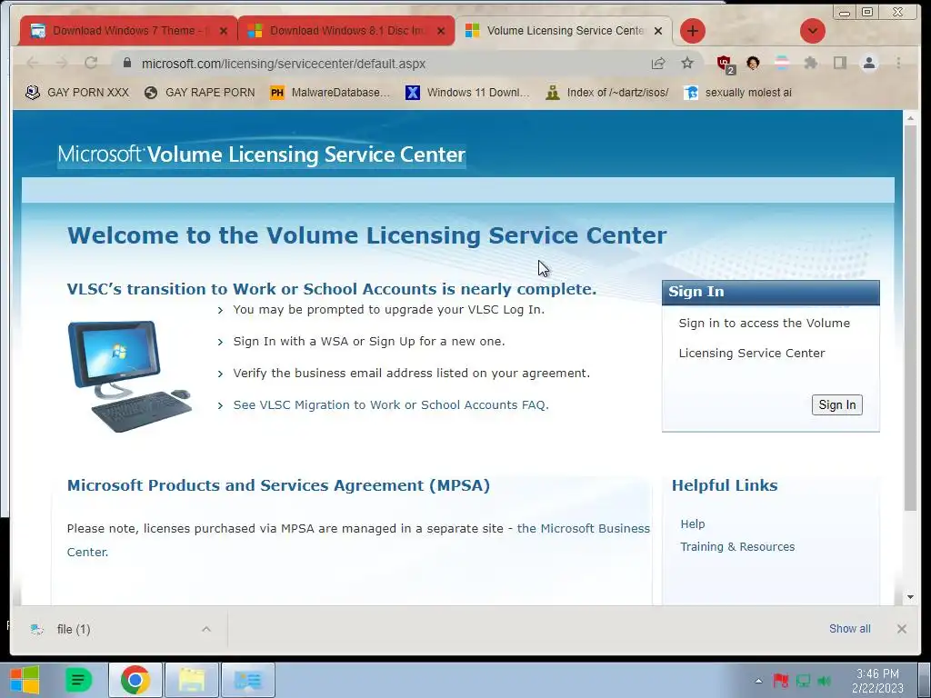Screen dimensions: 931x698
Task: Click the page scrollbar up arrow
Action: pos(910,119)
